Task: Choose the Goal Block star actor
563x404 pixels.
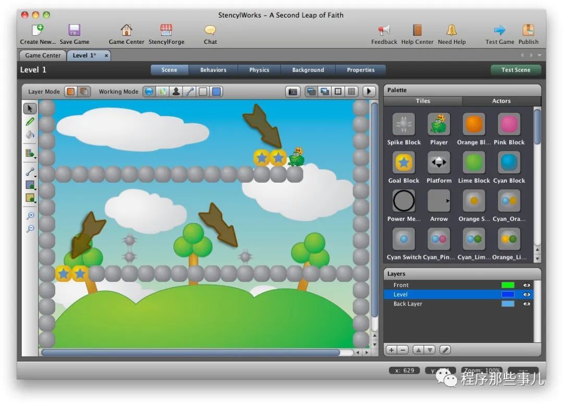Action: [x=403, y=162]
